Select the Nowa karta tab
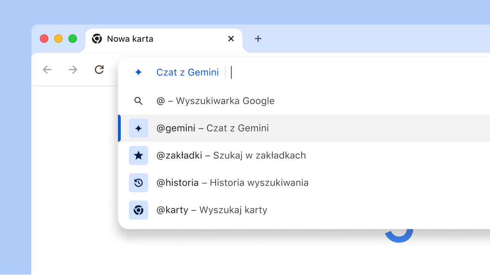Screen dimensions: 490x275 (164, 40)
